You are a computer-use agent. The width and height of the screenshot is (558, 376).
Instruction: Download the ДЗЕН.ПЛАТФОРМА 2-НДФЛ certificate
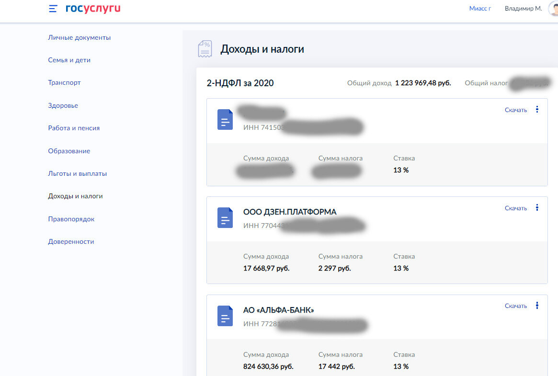click(x=516, y=207)
